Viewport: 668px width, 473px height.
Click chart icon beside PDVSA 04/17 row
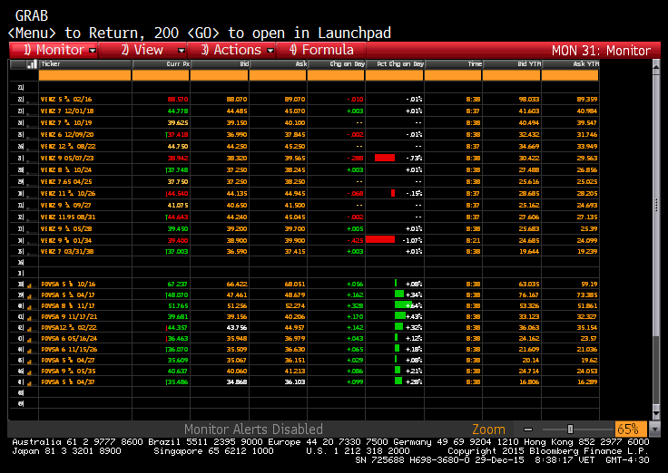click(x=29, y=295)
